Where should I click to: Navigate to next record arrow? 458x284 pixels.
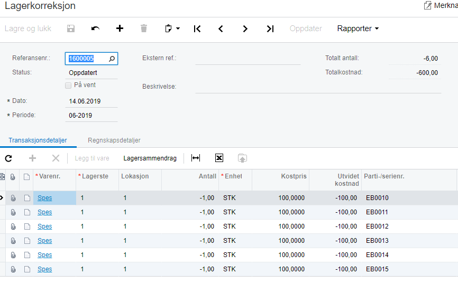click(245, 29)
